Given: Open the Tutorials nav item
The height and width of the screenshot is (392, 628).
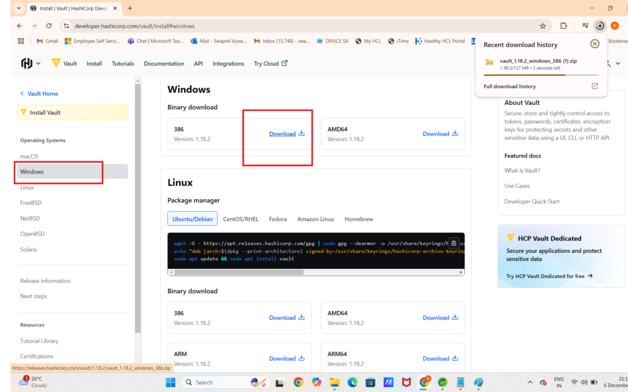Looking at the screenshot, I should pyautogui.click(x=123, y=64).
